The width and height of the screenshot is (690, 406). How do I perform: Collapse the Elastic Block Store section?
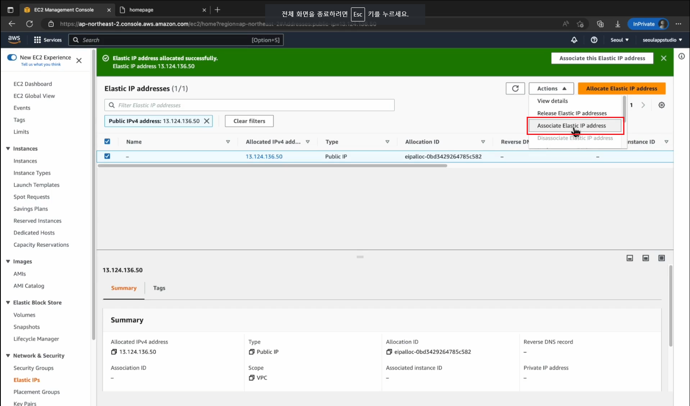click(8, 302)
